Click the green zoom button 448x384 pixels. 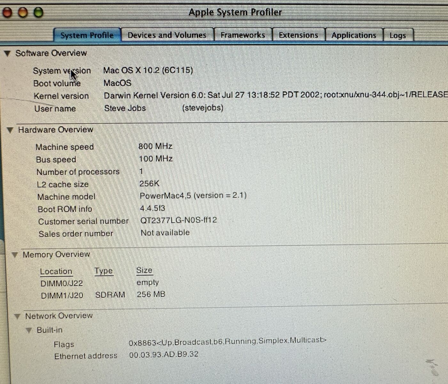[x=38, y=13]
